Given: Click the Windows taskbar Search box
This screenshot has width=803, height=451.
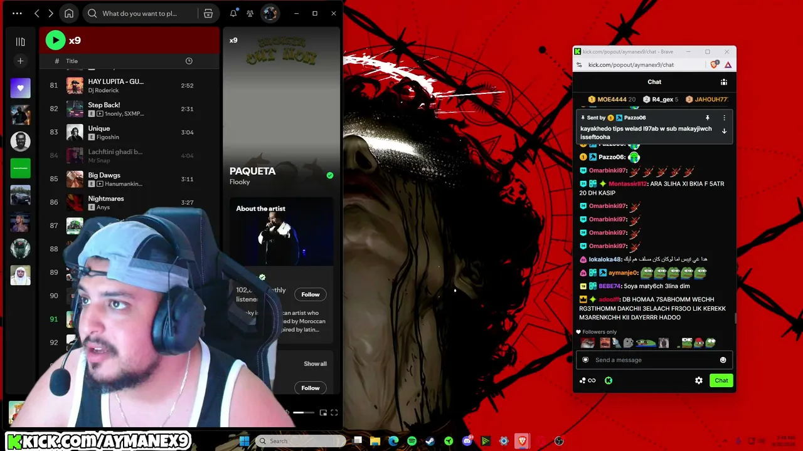Looking at the screenshot, I should (x=300, y=441).
